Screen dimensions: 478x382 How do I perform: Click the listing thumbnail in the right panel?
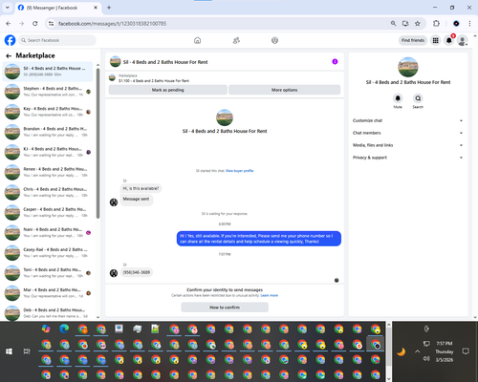click(408, 67)
